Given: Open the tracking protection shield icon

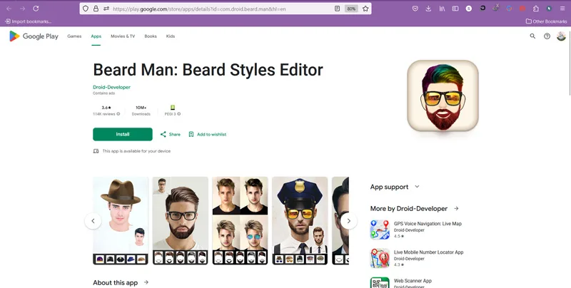Looking at the screenshot, I should [86, 9].
